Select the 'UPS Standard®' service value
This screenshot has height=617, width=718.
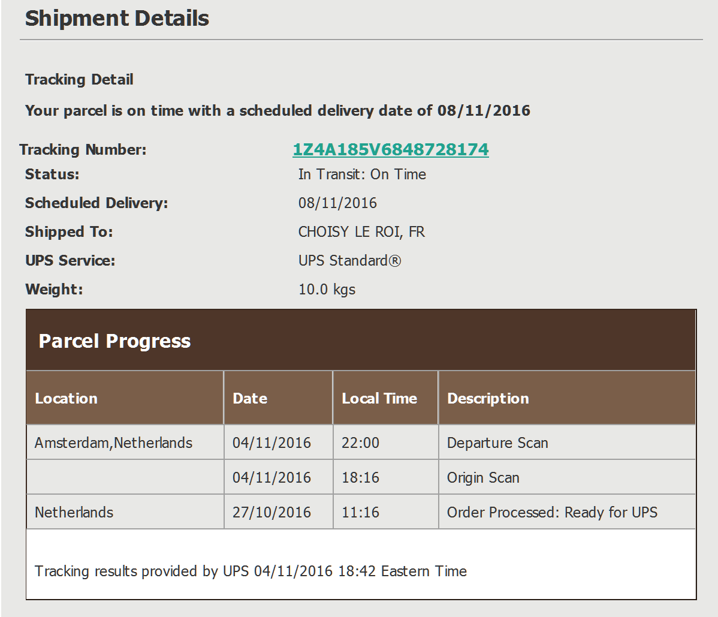pos(350,261)
